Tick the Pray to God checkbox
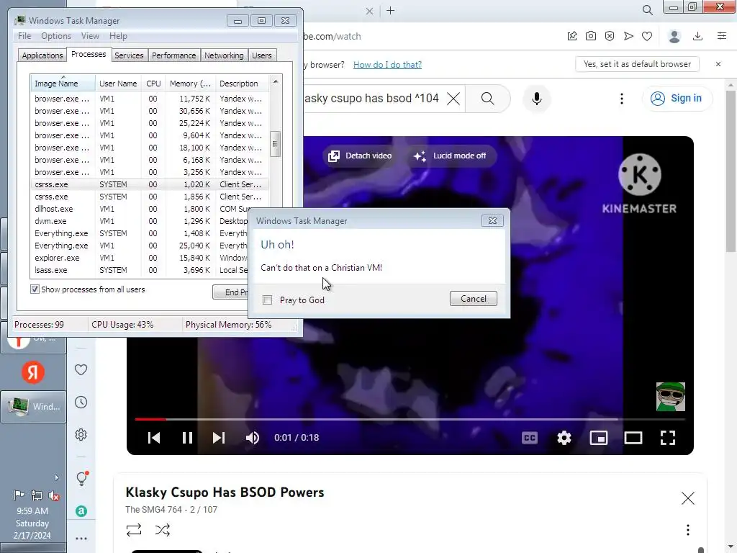This screenshot has width=737, height=553. [268, 300]
